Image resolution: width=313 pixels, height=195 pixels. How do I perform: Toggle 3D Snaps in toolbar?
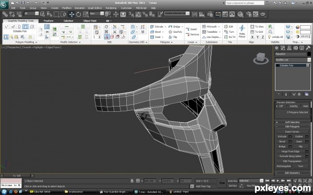(131, 14)
